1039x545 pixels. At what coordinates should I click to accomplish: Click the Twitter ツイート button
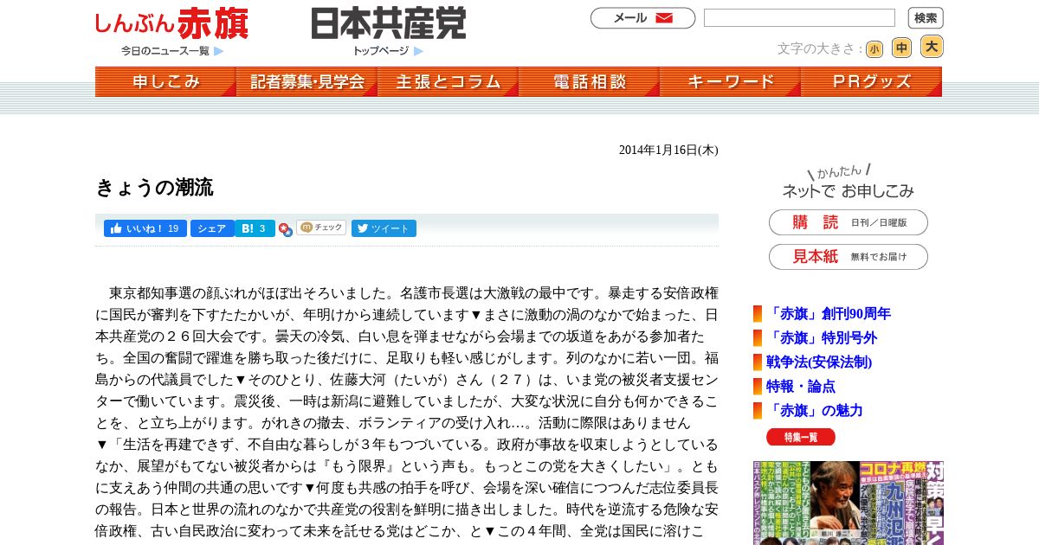[384, 228]
